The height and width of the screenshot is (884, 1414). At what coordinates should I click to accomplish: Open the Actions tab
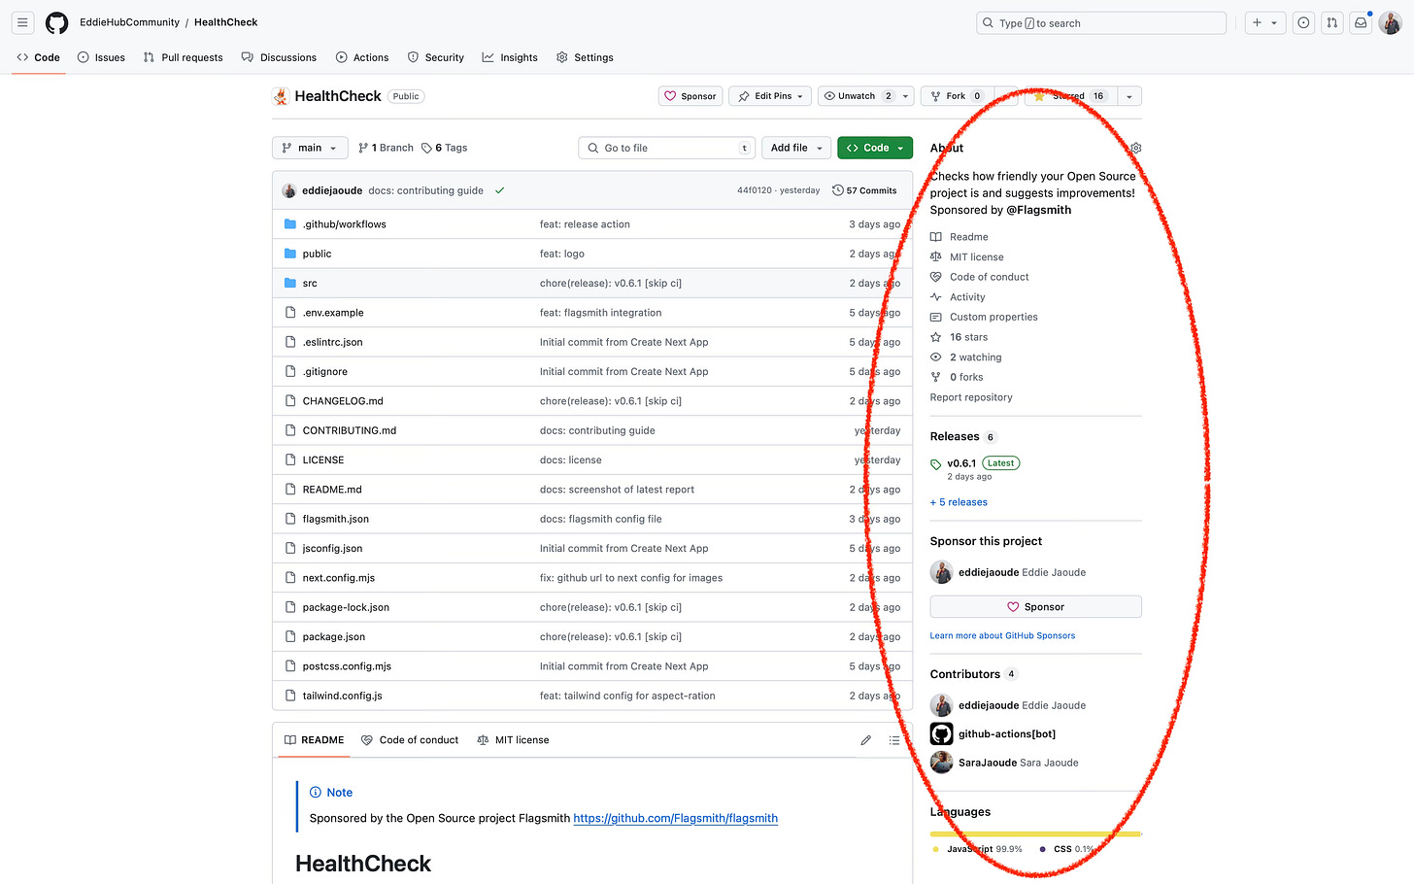click(362, 57)
